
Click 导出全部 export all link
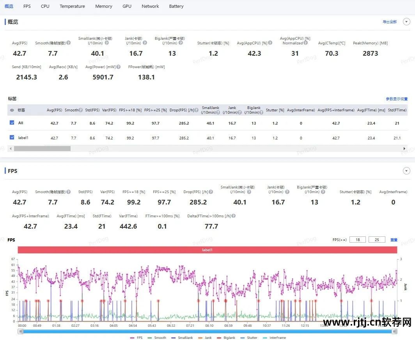389,22
